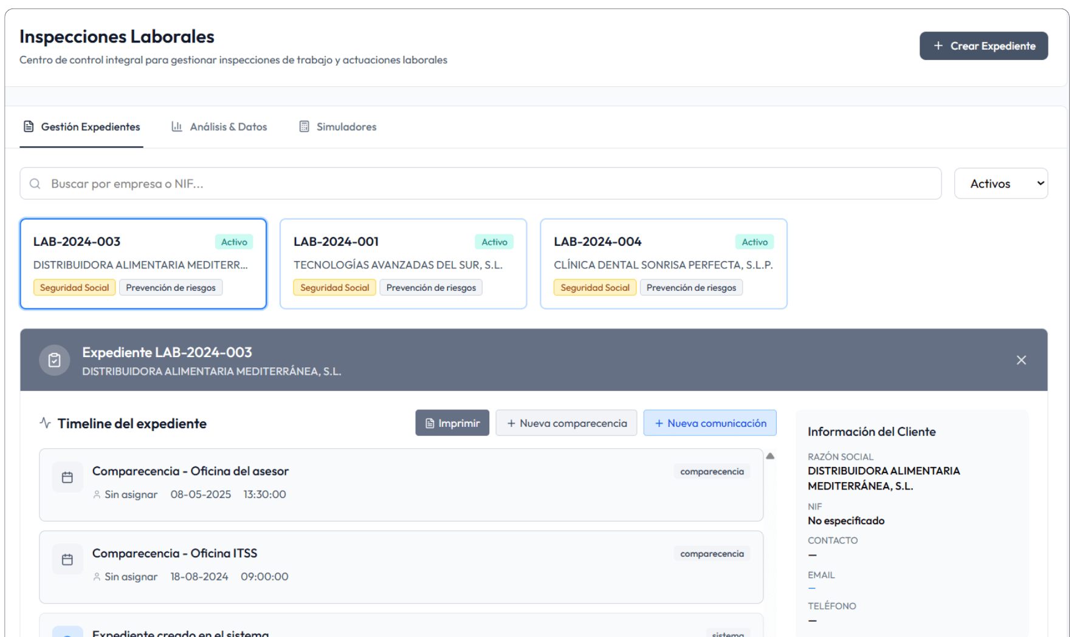Click the magnifier search icon
Viewport: 1074px width, 637px height.
point(35,183)
